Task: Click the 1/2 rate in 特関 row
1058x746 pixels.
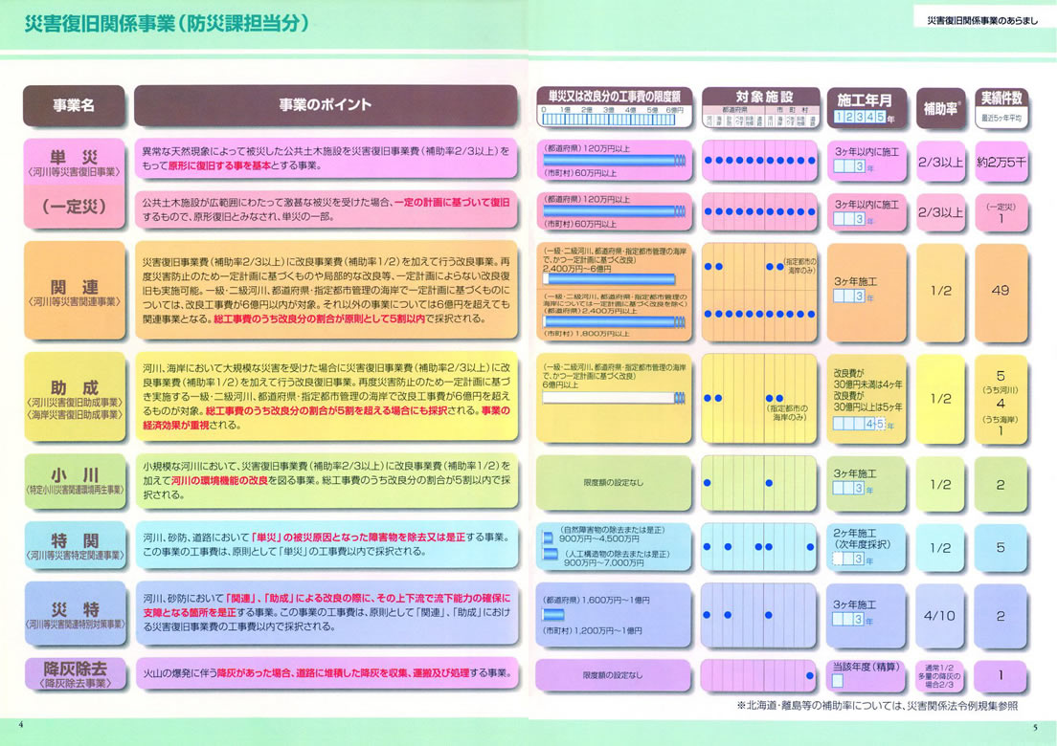Action: 940,548
